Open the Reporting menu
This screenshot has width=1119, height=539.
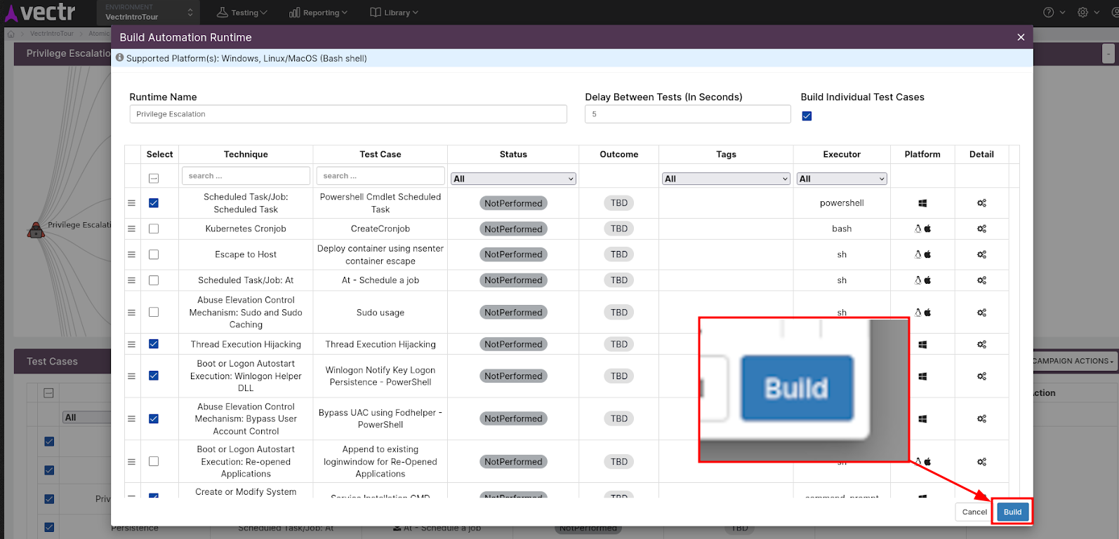click(x=318, y=13)
